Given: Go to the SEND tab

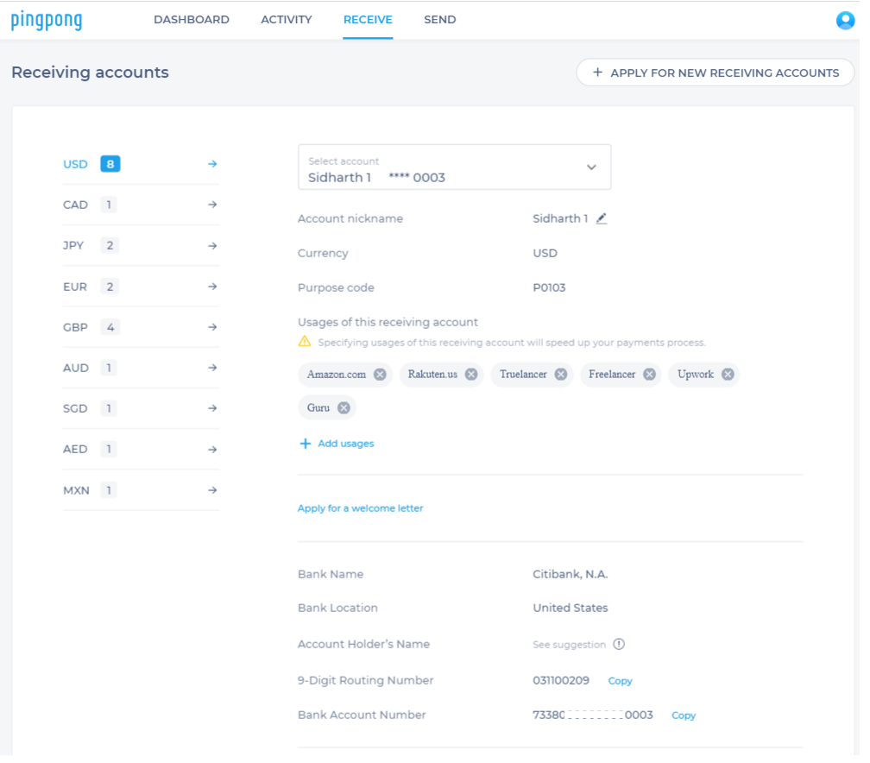Looking at the screenshot, I should [440, 20].
